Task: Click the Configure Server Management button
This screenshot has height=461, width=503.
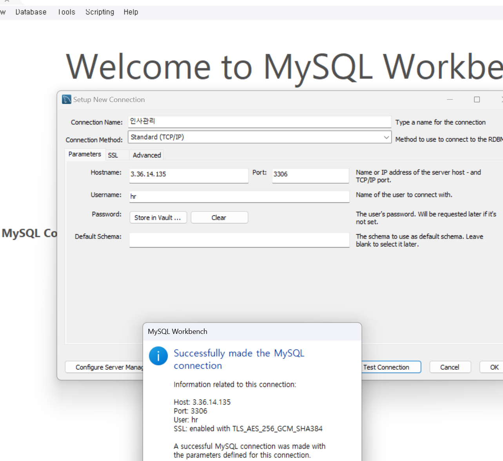Action: 105,367
